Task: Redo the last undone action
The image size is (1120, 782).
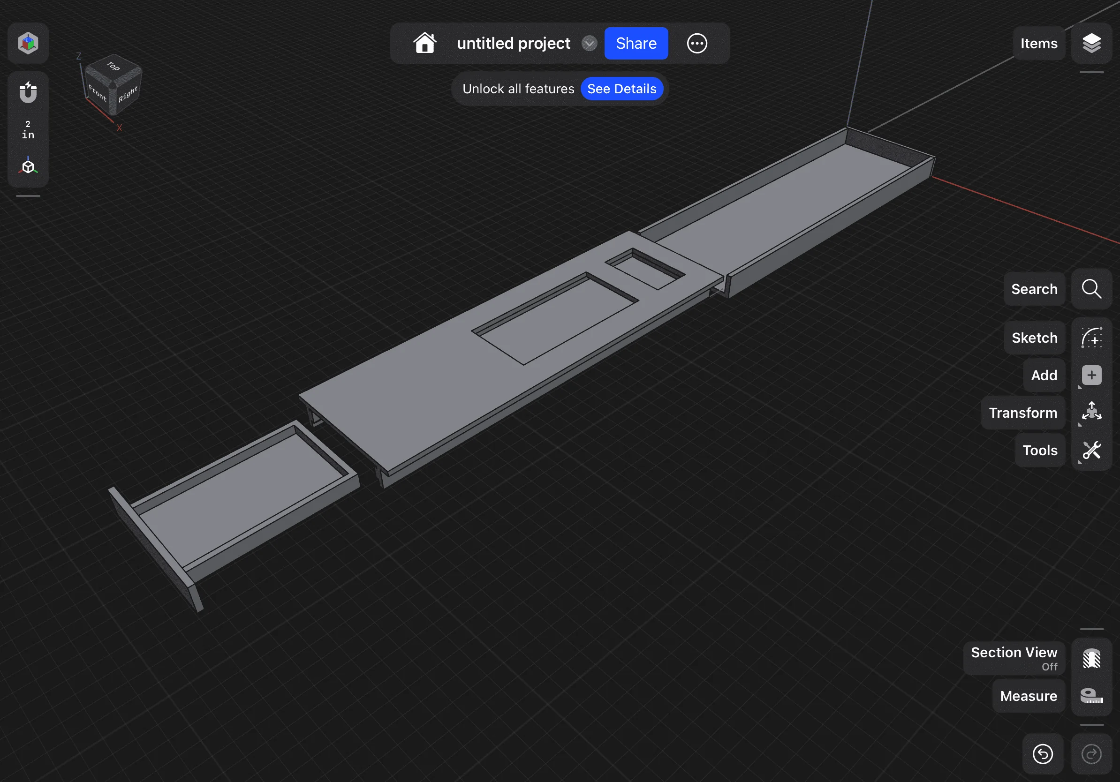Action: point(1091,754)
